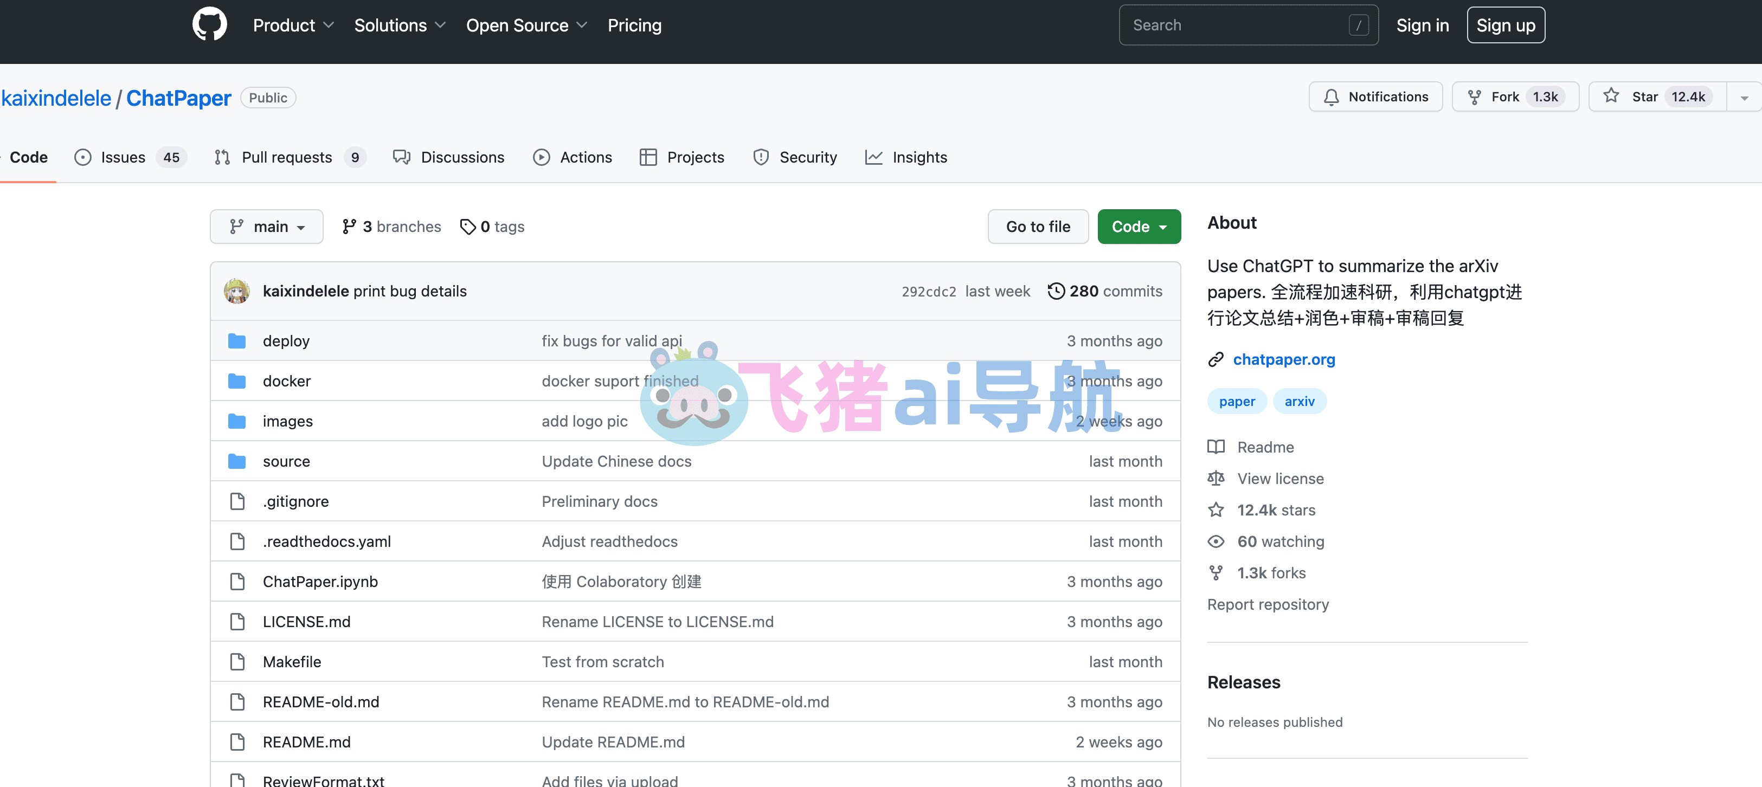Click the images folder icon
Viewport: 1762px width, 787px height.
237,421
